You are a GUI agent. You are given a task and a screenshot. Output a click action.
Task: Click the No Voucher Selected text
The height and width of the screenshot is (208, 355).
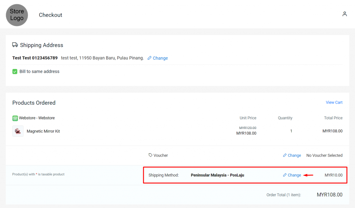click(x=324, y=155)
